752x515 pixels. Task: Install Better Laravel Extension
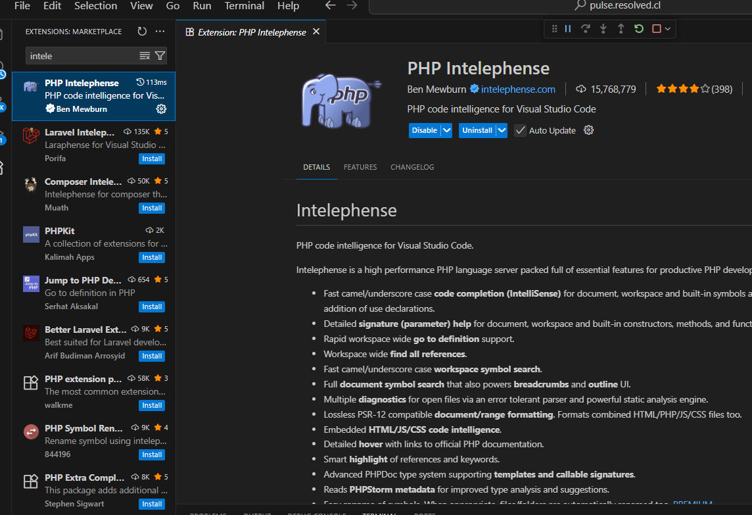point(152,356)
